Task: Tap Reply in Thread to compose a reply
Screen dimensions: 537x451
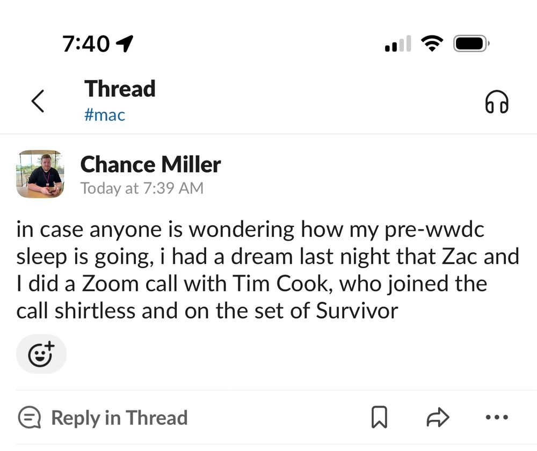Action: pyautogui.click(x=119, y=417)
